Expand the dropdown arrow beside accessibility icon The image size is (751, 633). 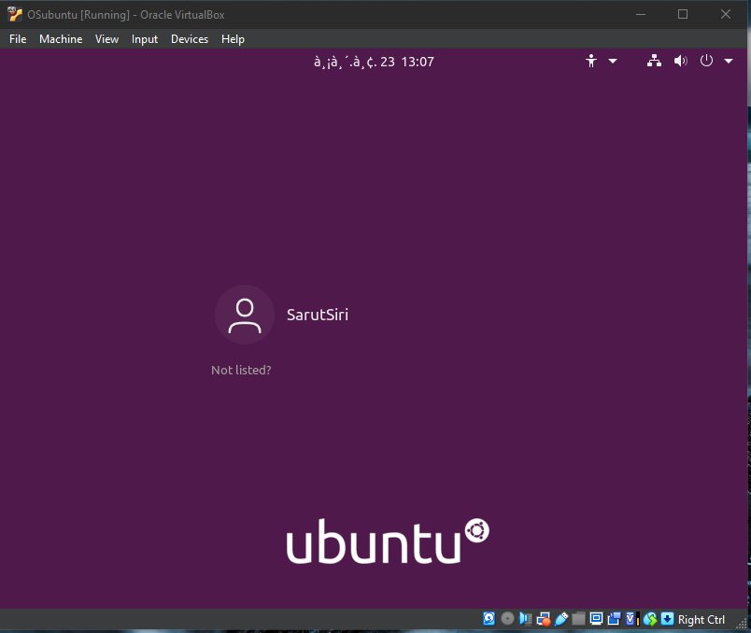click(613, 62)
